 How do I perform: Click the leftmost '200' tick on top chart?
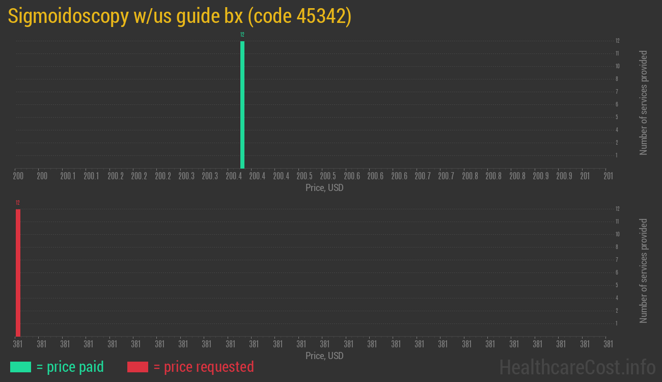pyautogui.click(x=18, y=176)
